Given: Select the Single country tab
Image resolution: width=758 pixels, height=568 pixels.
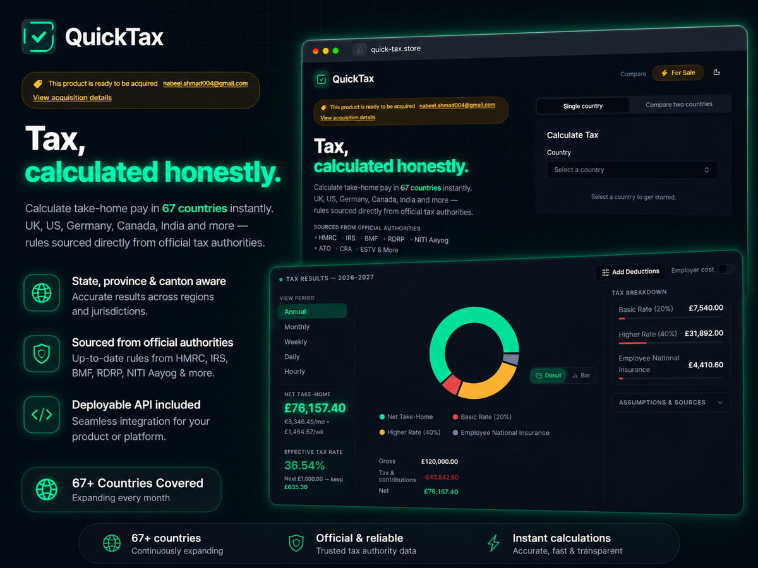Looking at the screenshot, I should tap(583, 106).
